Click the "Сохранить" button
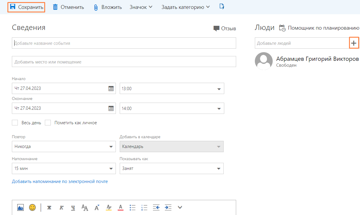This screenshot has height=215, width=360. [26, 7]
